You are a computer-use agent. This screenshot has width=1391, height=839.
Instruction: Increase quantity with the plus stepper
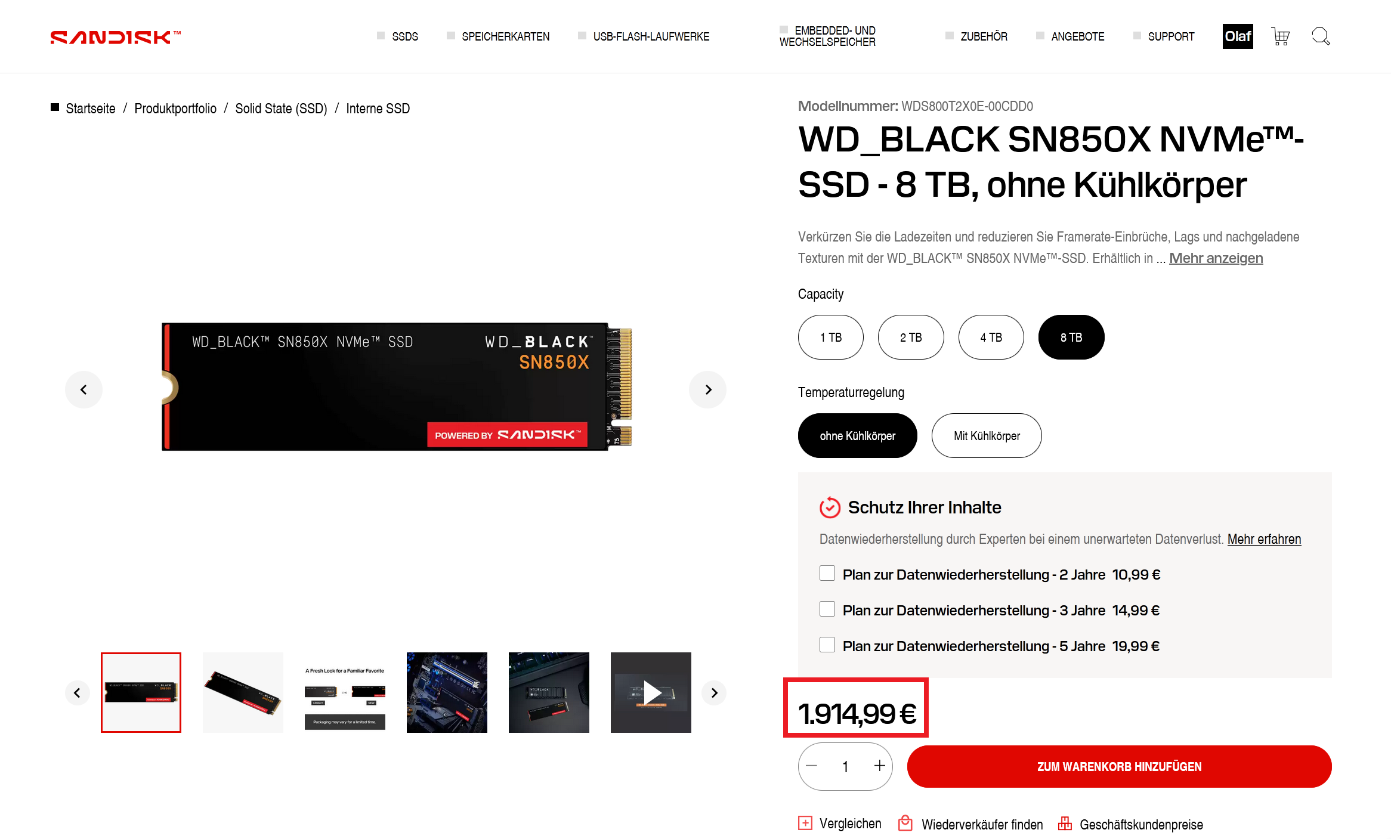(x=879, y=766)
